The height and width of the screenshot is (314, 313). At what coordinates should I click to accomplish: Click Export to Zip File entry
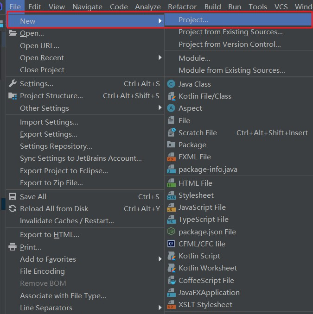click(51, 182)
